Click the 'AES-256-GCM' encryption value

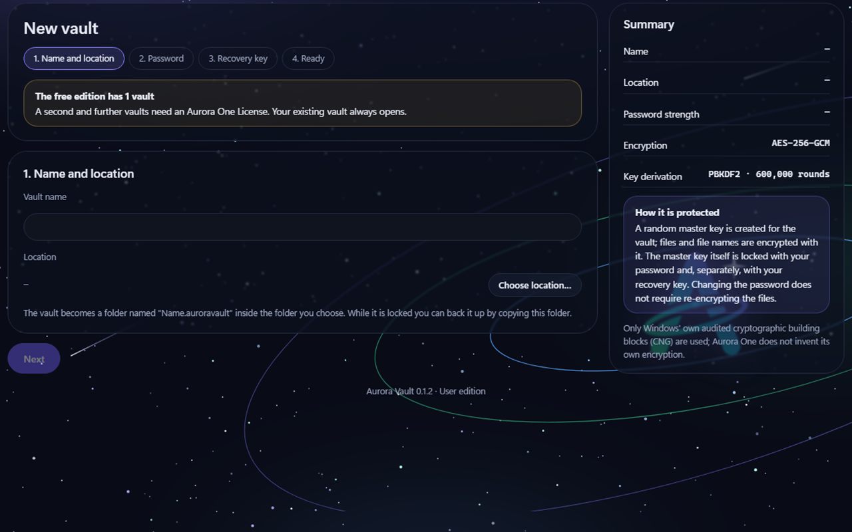point(801,143)
